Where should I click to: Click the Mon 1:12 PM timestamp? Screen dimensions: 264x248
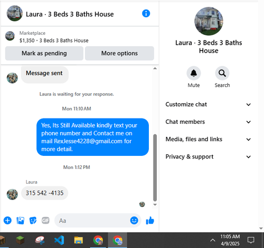coord(77,167)
